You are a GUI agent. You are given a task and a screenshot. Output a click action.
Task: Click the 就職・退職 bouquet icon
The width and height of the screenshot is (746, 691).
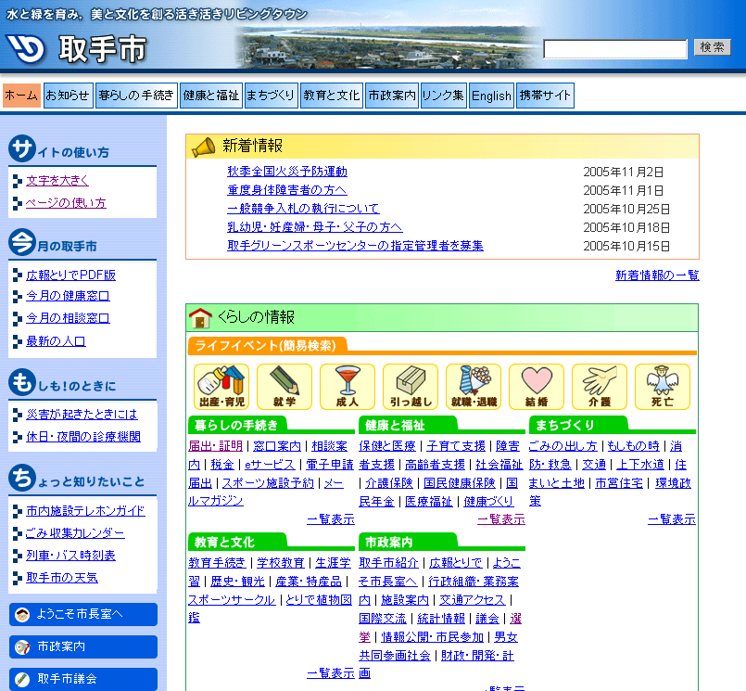click(x=474, y=387)
